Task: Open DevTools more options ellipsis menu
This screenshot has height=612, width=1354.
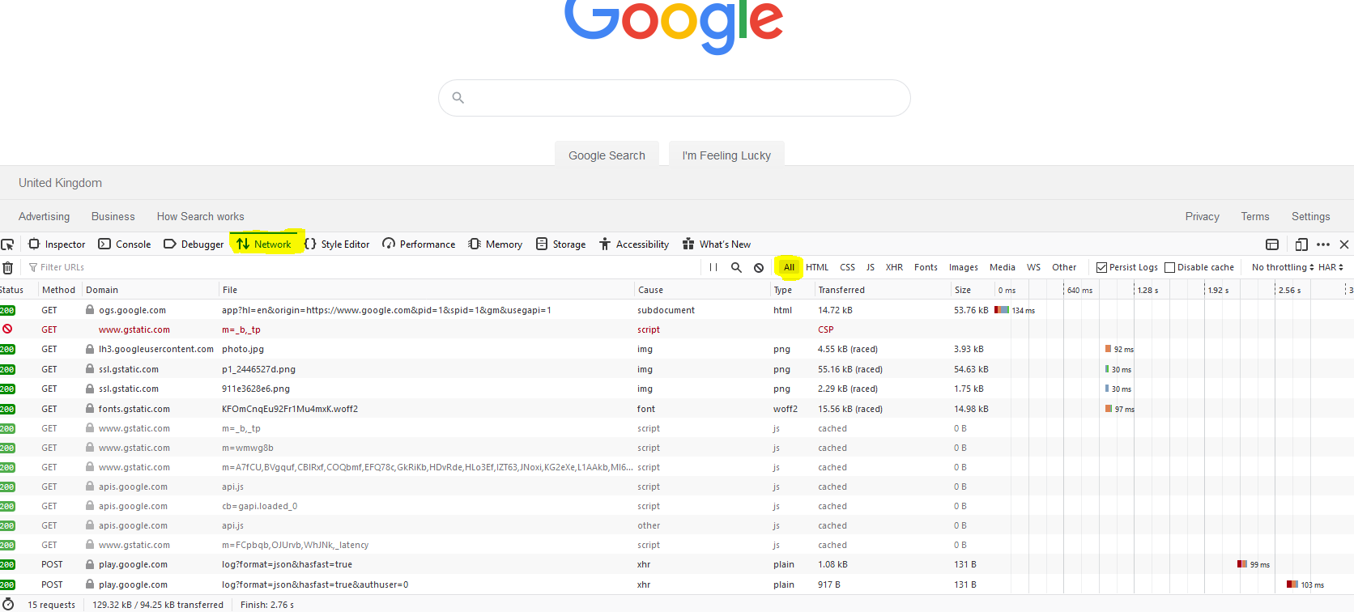Action: tap(1323, 244)
